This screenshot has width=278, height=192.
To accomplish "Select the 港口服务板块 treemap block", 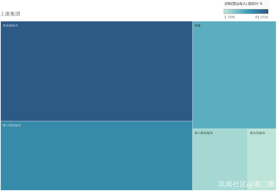I will [220, 159].
